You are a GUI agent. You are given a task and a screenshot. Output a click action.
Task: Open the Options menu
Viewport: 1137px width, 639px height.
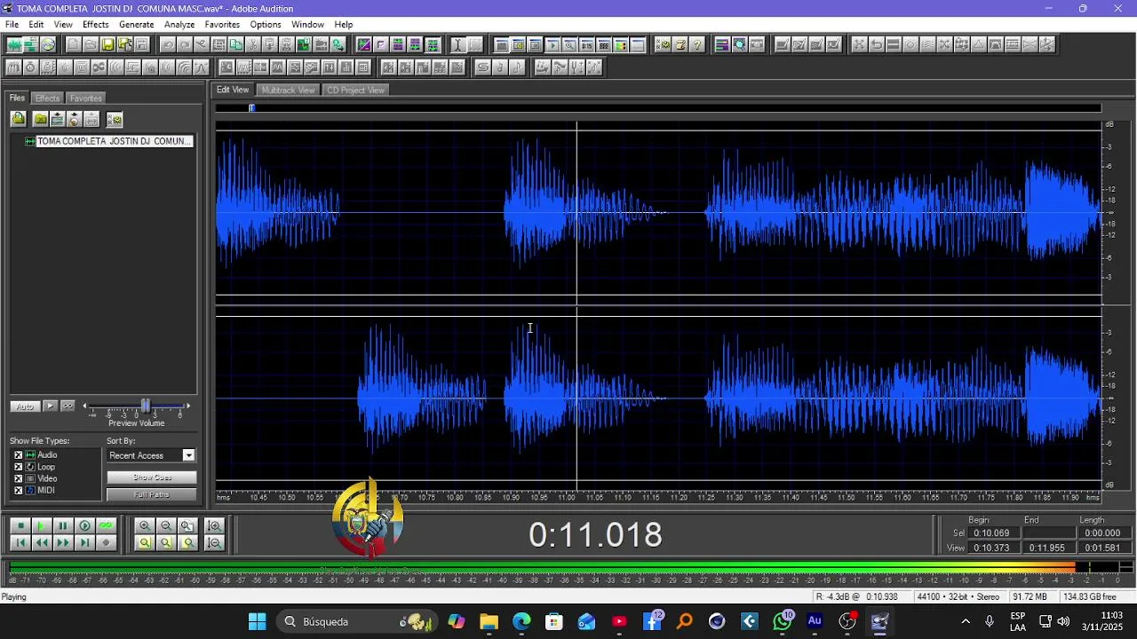pyautogui.click(x=265, y=24)
